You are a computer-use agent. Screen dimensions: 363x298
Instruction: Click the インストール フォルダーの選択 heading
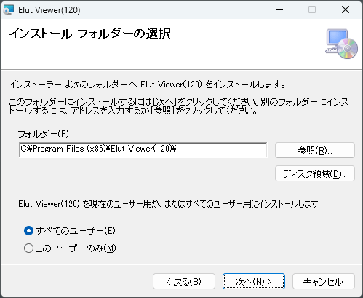click(x=90, y=34)
